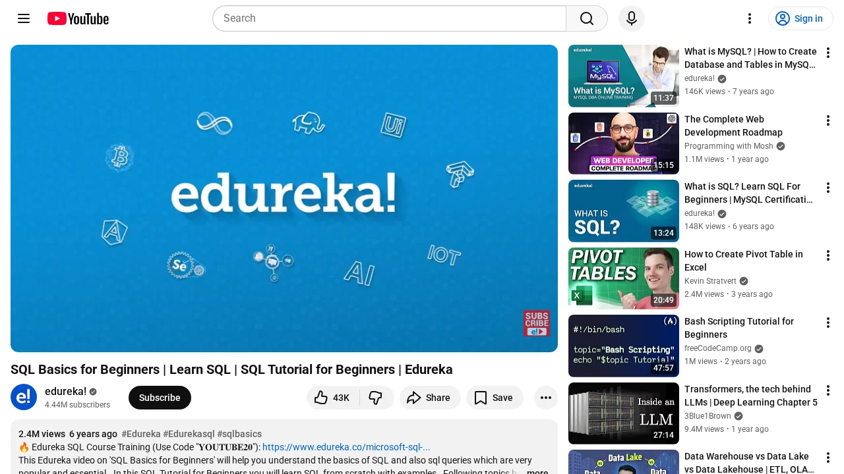
Task: Share this video
Action: 430,398
